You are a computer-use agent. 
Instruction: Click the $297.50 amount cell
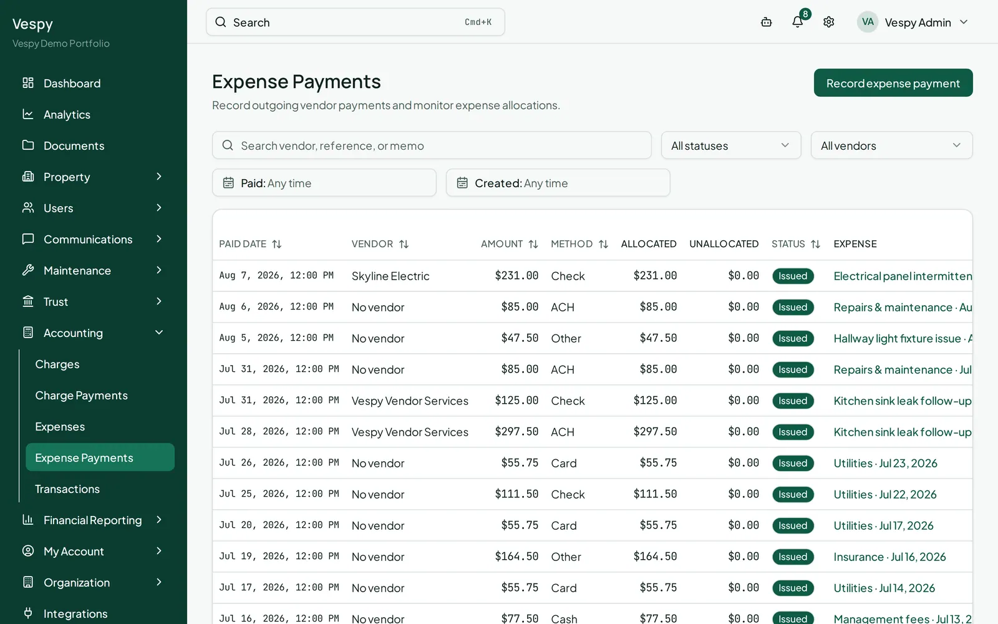pyautogui.click(x=516, y=432)
